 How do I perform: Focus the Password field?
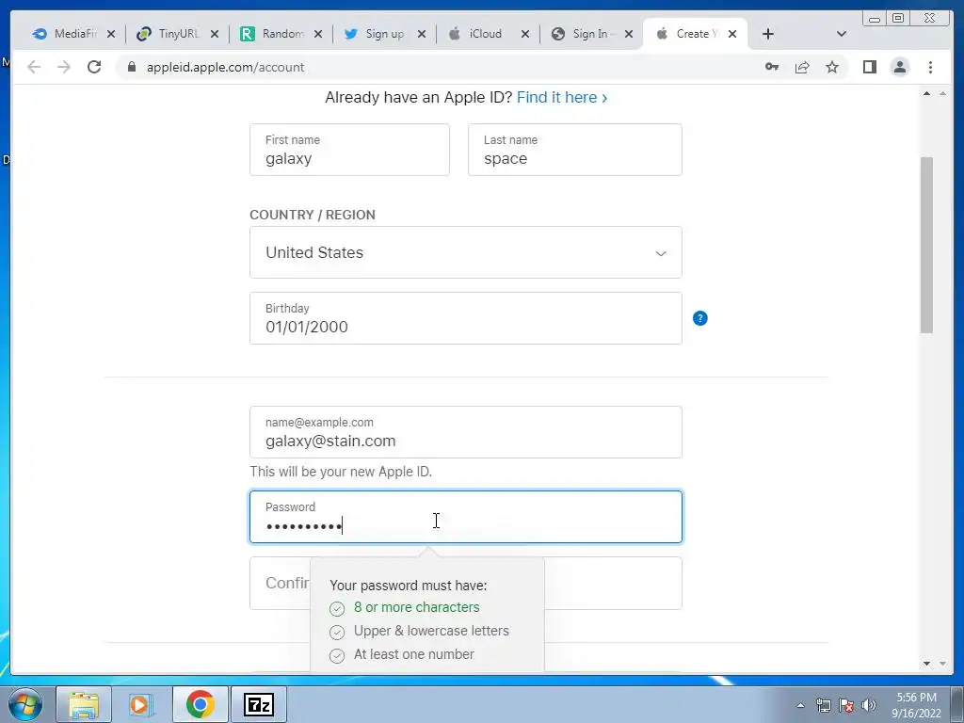465,517
